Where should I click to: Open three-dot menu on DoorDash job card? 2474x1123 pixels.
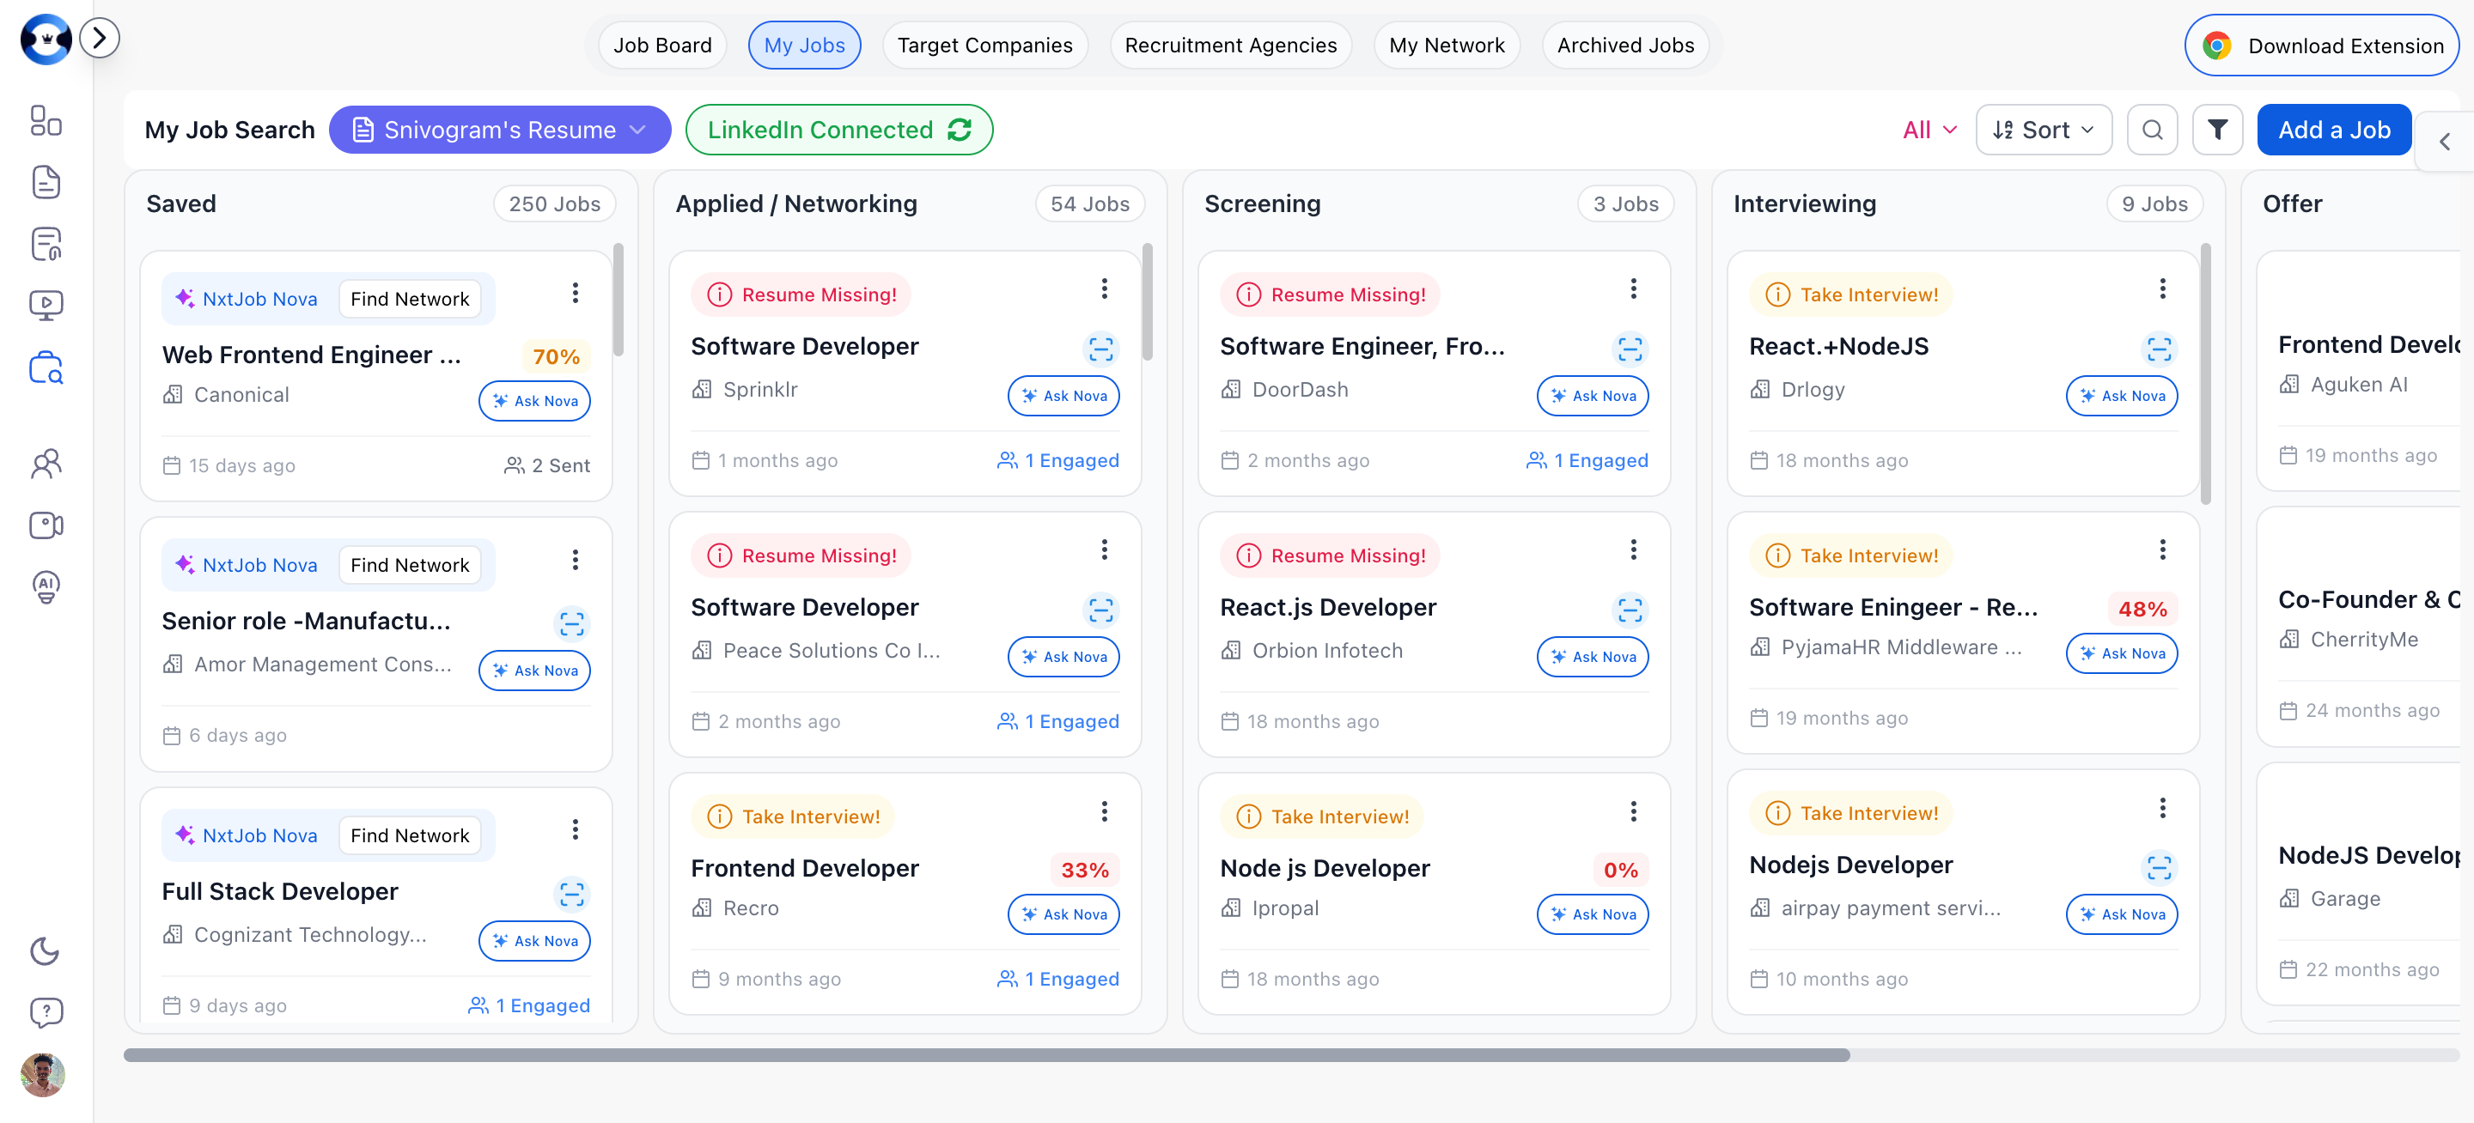[x=1633, y=289]
